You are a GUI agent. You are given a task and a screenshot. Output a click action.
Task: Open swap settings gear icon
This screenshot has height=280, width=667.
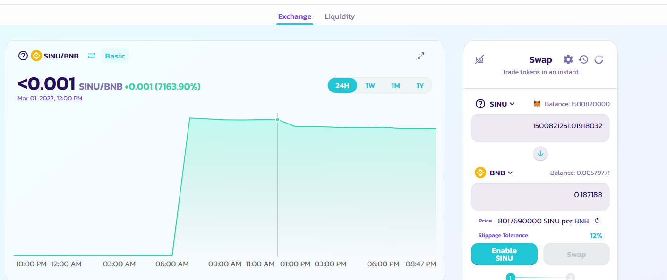tap(568, 59)
